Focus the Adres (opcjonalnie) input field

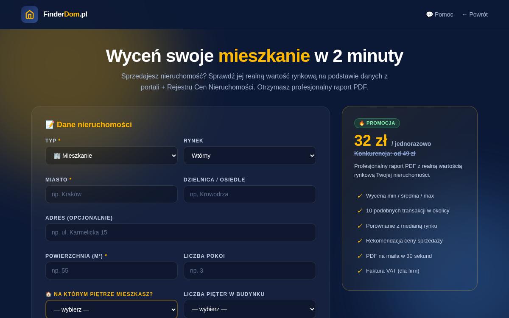(181, 232)
